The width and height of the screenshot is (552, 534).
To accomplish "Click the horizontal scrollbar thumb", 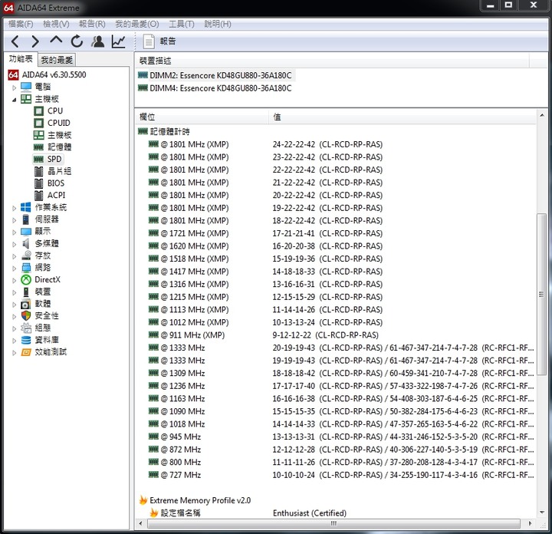I will 333,523.
